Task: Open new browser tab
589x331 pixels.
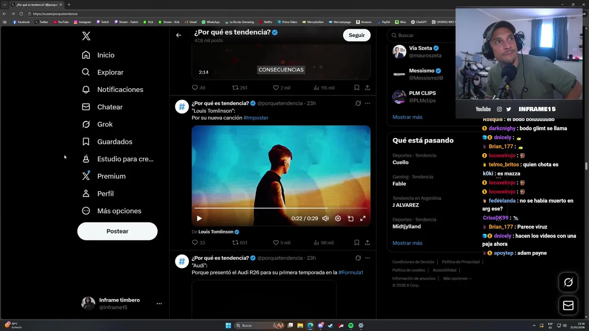Action: coord(69,5)
